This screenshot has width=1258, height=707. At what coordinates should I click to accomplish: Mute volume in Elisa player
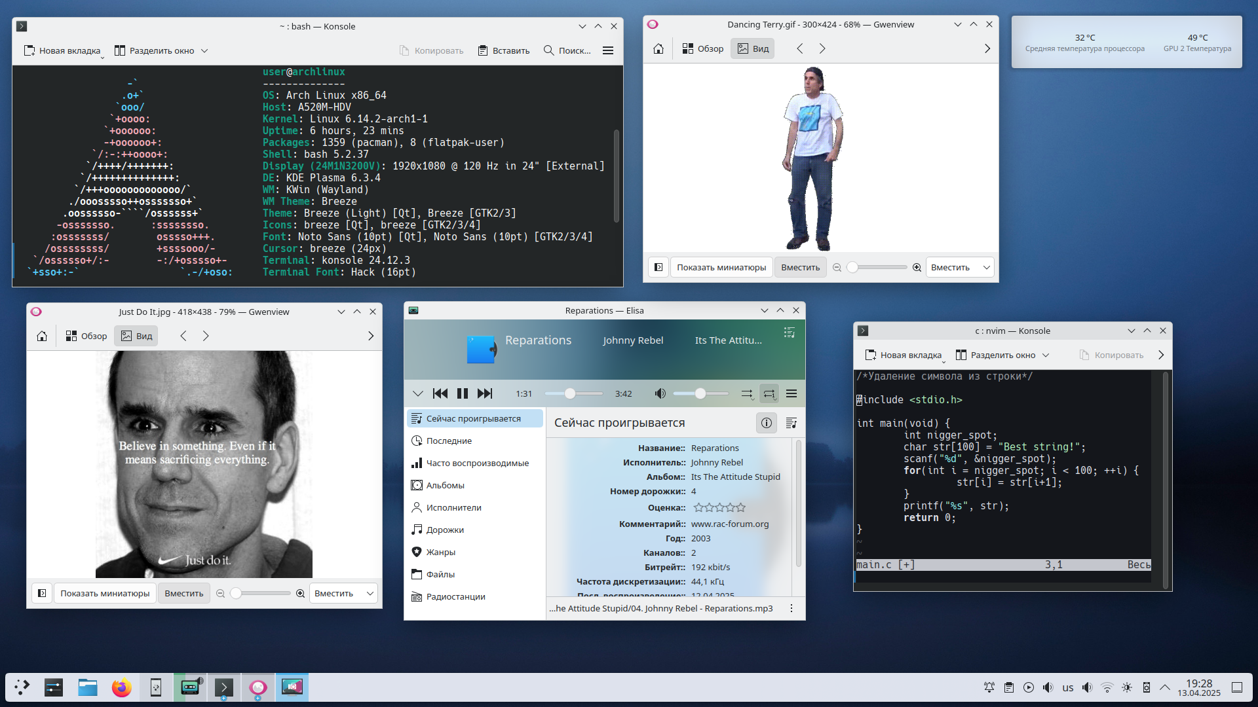point(660,393)
